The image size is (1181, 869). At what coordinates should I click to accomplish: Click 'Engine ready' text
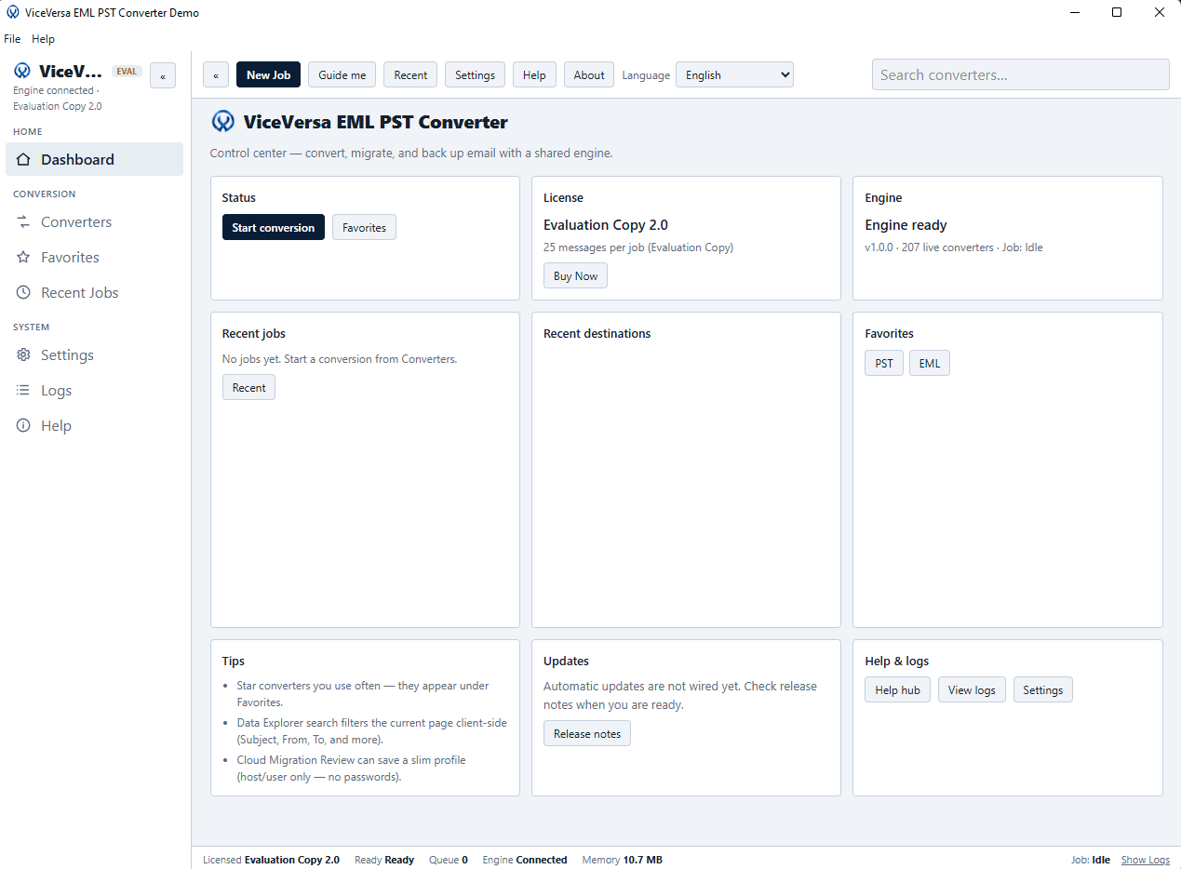pyautogui.click(x=906, y=225)
